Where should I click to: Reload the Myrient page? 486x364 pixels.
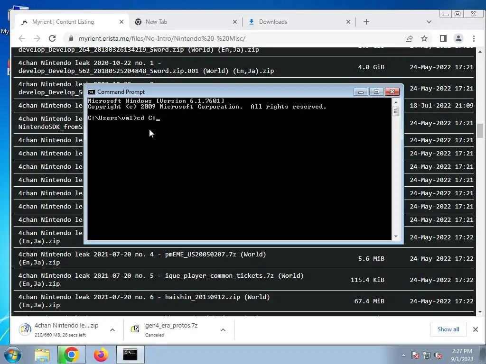52,38
